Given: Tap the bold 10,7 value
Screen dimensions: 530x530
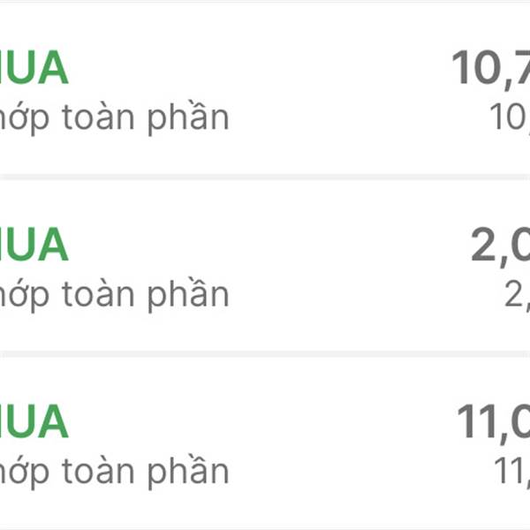Looking at the screenshot, I should point(490,69).
